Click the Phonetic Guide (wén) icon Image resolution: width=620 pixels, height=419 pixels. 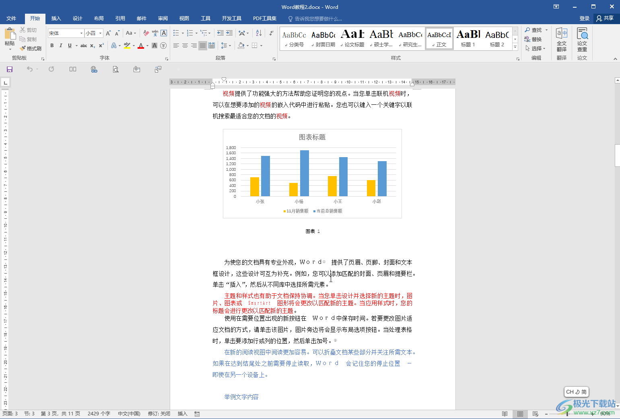tap(155, 33)
